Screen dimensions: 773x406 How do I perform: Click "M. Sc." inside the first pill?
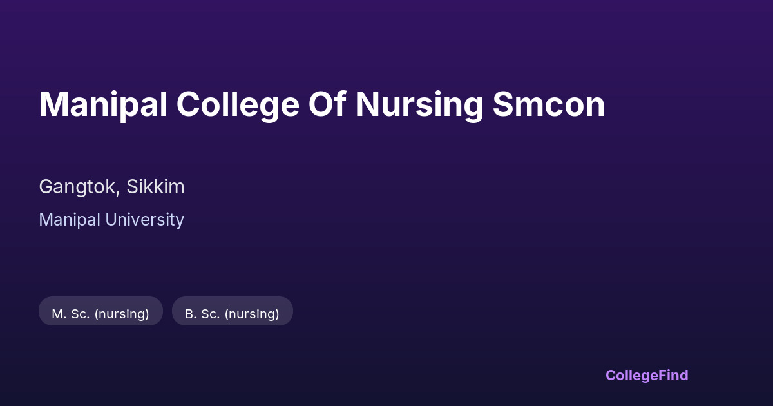pyautogui.click(x=70, y=314)
